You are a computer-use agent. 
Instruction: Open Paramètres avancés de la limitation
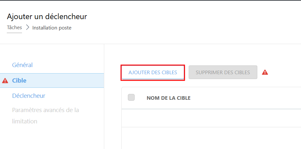point(46,116)
